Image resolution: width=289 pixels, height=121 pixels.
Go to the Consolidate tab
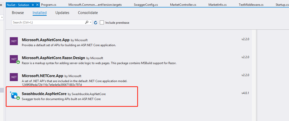tap(88, 13)
